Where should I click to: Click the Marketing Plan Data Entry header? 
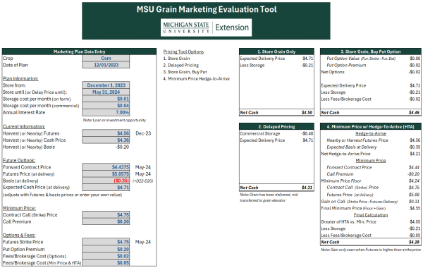(79, 51)
